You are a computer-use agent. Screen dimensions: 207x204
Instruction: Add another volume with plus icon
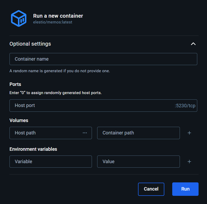189,133
